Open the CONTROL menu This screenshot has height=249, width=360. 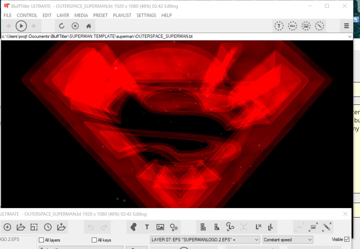point(27,15)
